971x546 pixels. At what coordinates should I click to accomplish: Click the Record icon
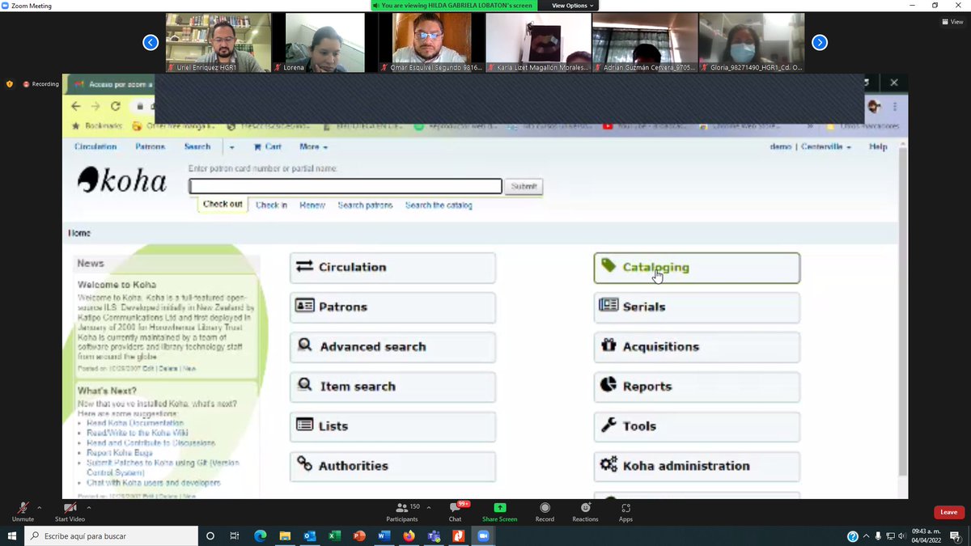point(545,507)
